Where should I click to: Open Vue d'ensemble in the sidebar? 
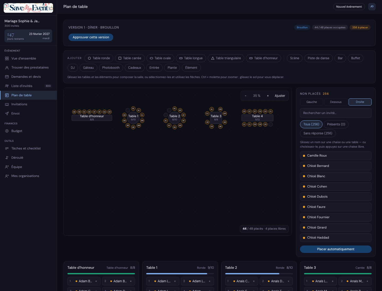(x=28, y=58)
